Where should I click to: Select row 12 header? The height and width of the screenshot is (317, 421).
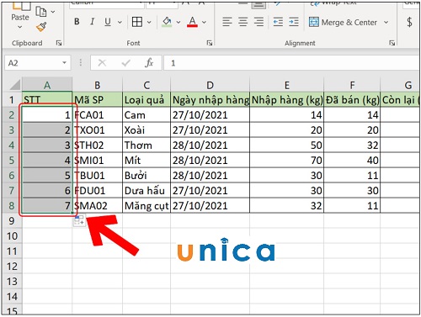(x=12, y=266)
